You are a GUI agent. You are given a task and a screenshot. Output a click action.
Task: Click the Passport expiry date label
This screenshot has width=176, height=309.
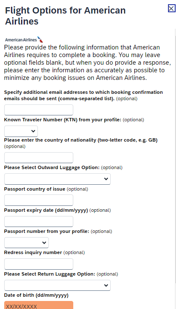point(46,210)
